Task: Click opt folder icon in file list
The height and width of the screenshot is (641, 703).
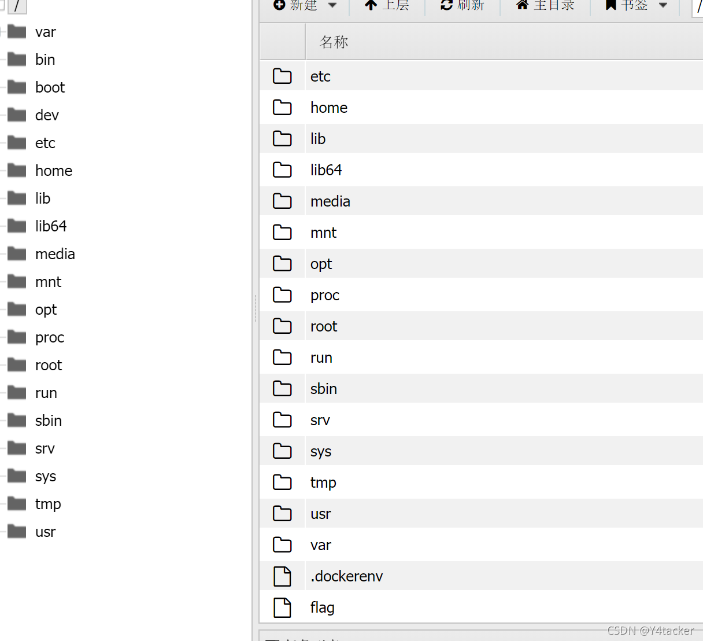Action: coord(282,263)
